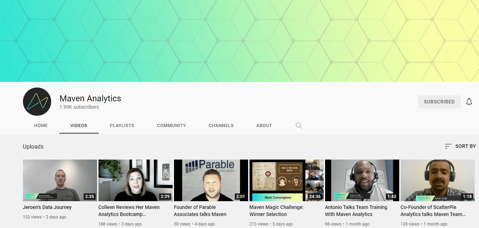The height and width of the screenshot is (228, 479).
Task: View the About tab
Action: [264, 126]
